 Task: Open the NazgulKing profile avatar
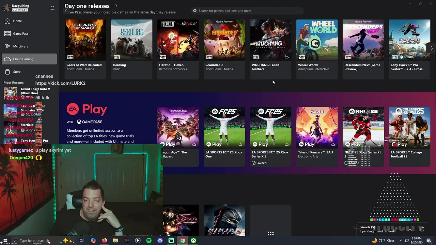point(6,8)
